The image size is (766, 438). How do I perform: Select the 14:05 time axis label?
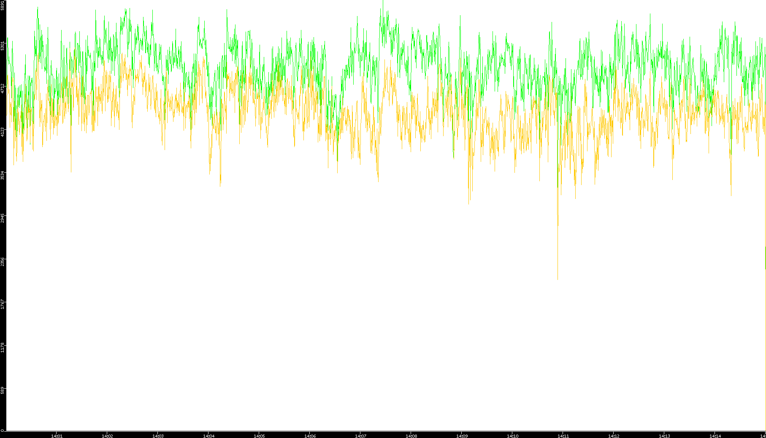(x=259, y=436)
